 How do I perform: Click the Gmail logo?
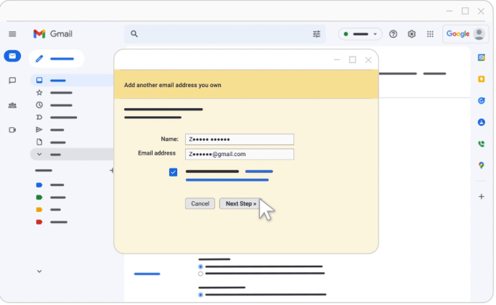tap(53, 34)
